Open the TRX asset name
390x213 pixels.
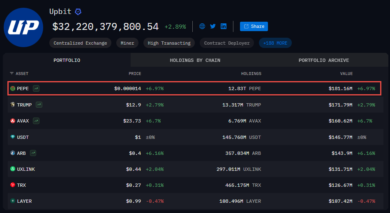pos(21,185)
